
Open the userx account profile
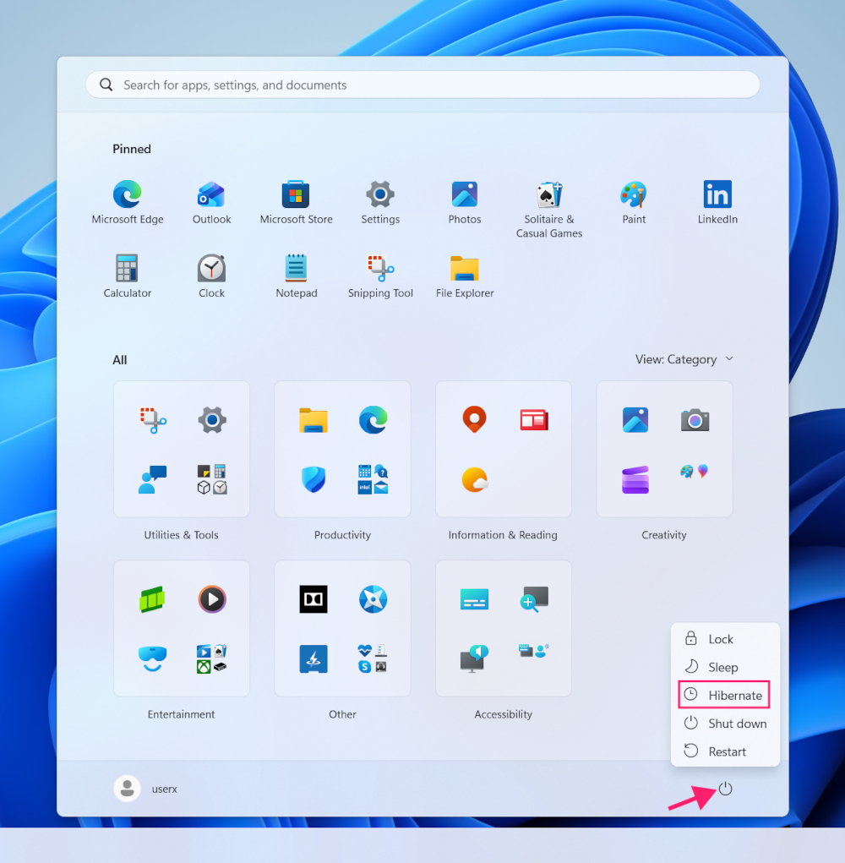click(x=146, y=789)
